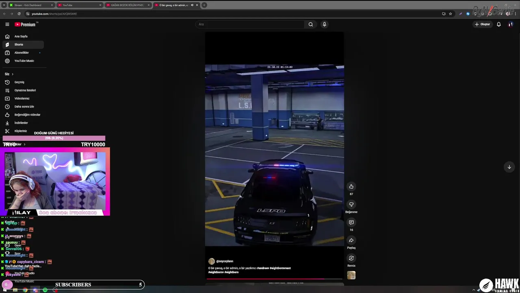
Task: Open Klipleriniz page
Action: click(x=23, y=131)
